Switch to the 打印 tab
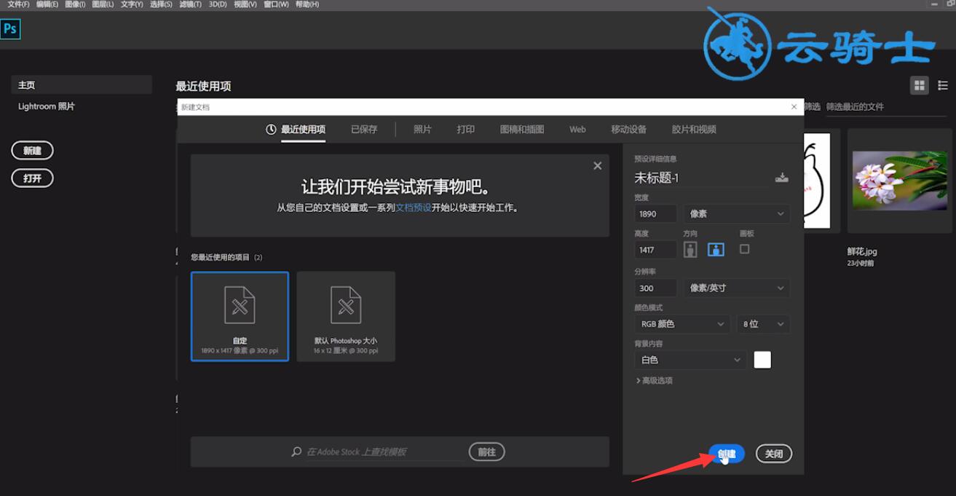956x496 pixels. point(466,130)
